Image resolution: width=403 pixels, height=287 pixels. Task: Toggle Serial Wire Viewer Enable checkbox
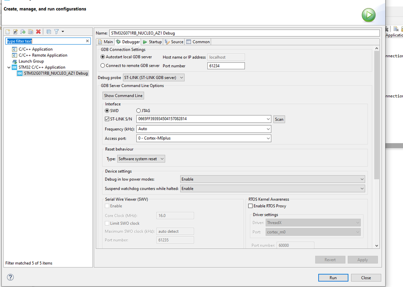coord(107,206)
